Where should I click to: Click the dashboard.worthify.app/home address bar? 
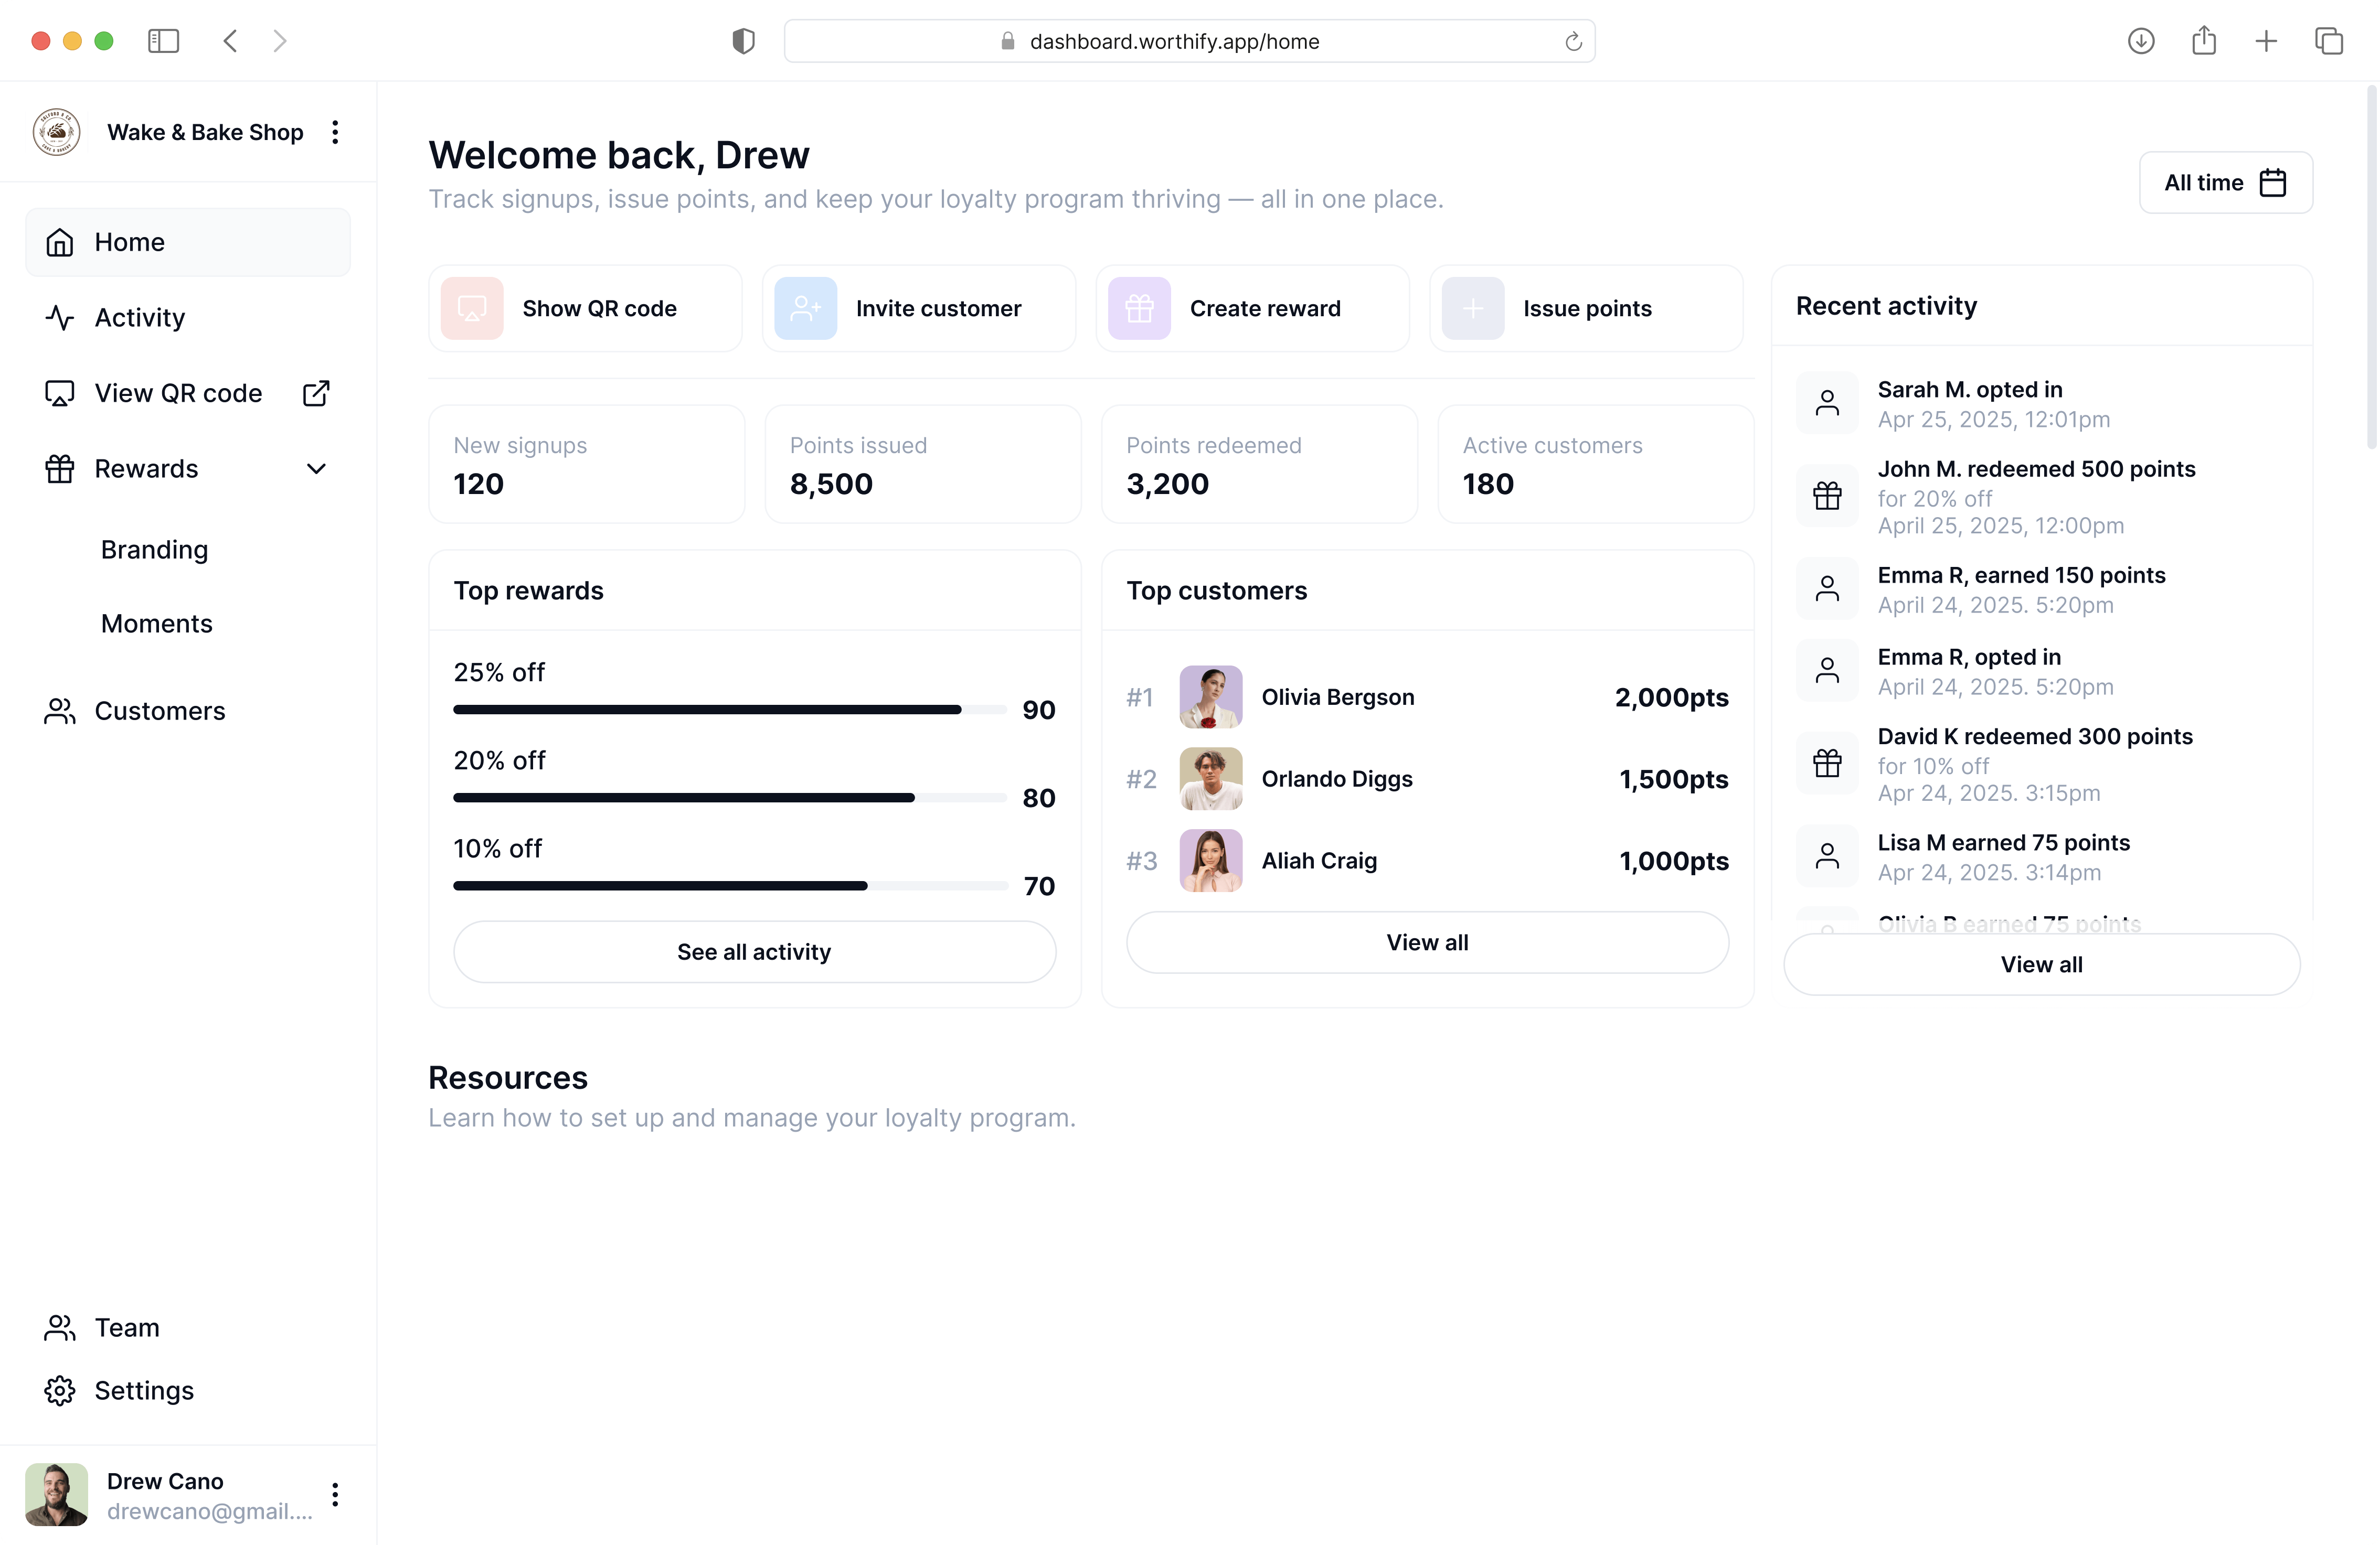pyautogui.click(x=1189, y=41)
